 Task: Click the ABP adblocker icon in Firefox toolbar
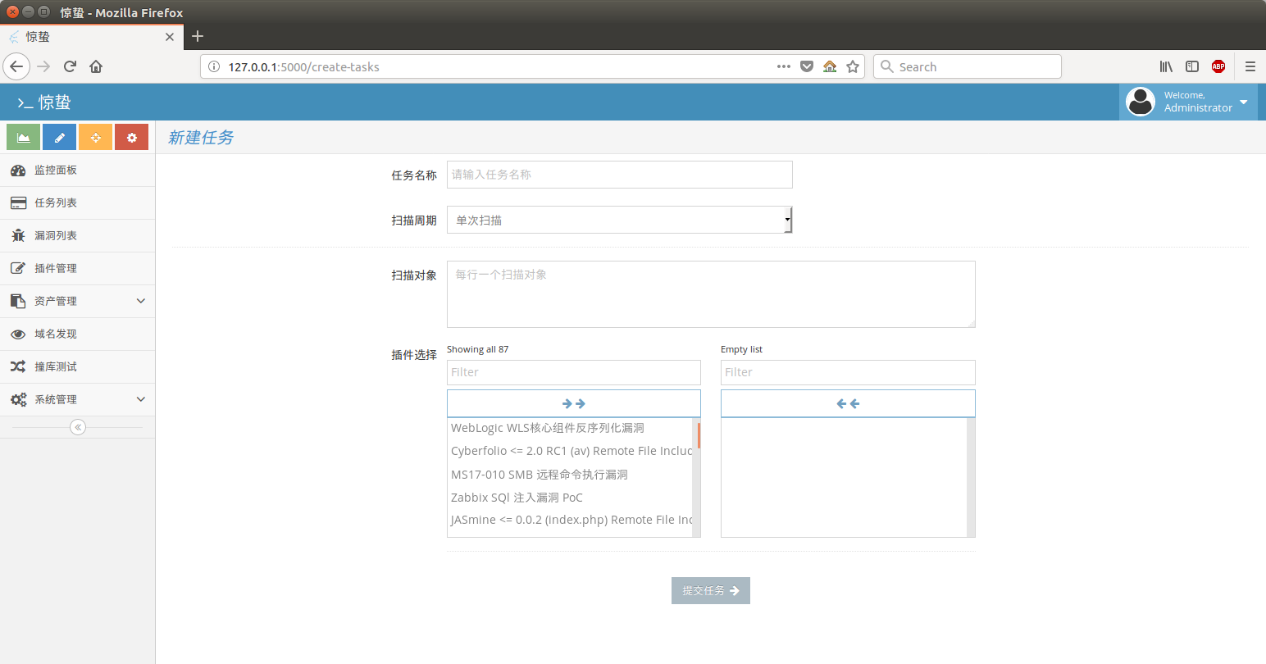(x=1218, y=66)
